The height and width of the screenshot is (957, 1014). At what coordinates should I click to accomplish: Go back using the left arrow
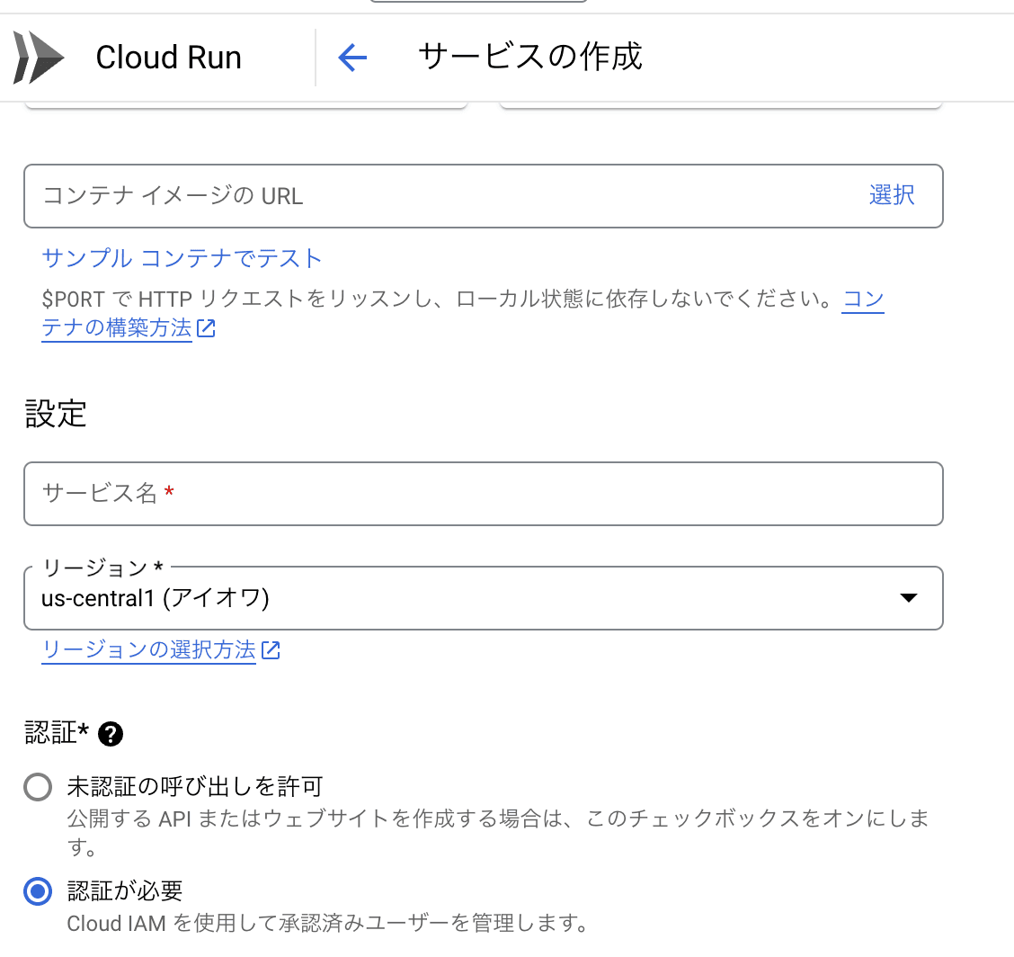[x=352, y=58]
